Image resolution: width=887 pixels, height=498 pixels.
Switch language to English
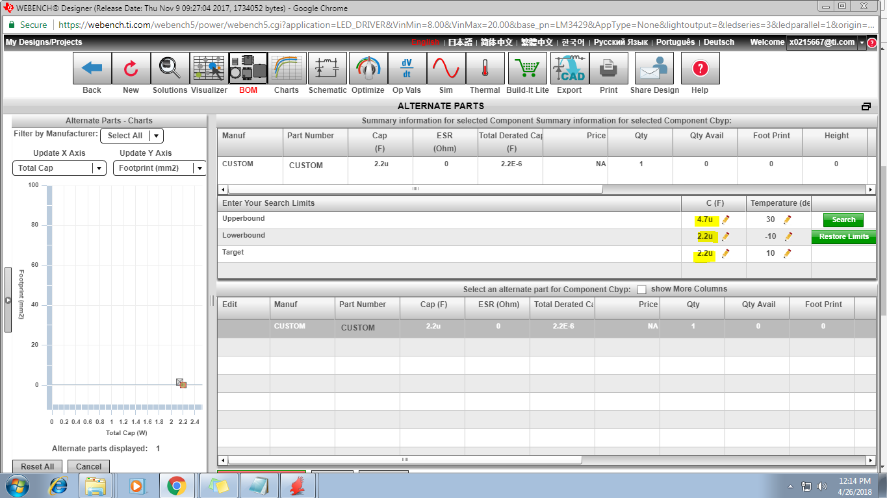pos(425,42)
